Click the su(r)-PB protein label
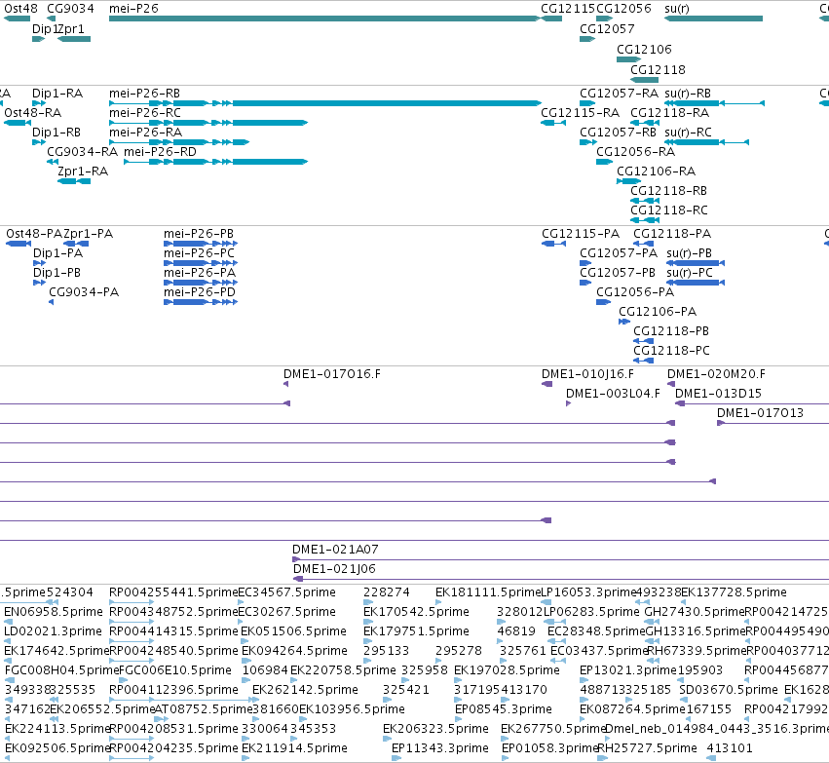The height and width of the screenshot is (763, 829). click(x=689, y=253)
